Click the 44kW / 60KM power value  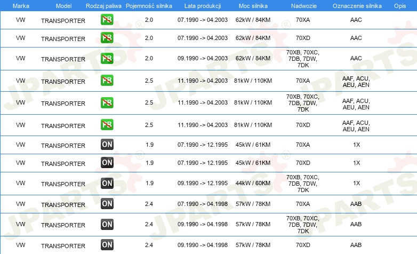pyautogui.click(x=253, y=183)
